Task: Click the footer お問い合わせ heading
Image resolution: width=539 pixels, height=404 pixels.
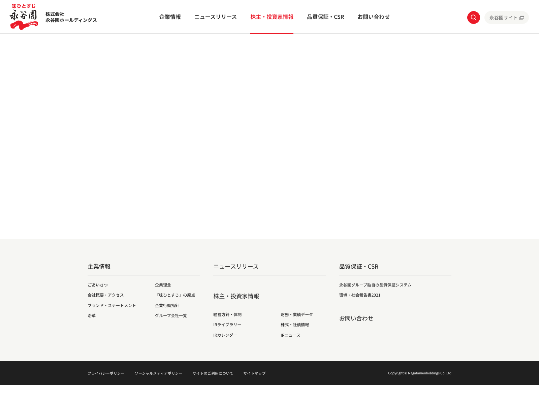Action: tap(356, 318)
